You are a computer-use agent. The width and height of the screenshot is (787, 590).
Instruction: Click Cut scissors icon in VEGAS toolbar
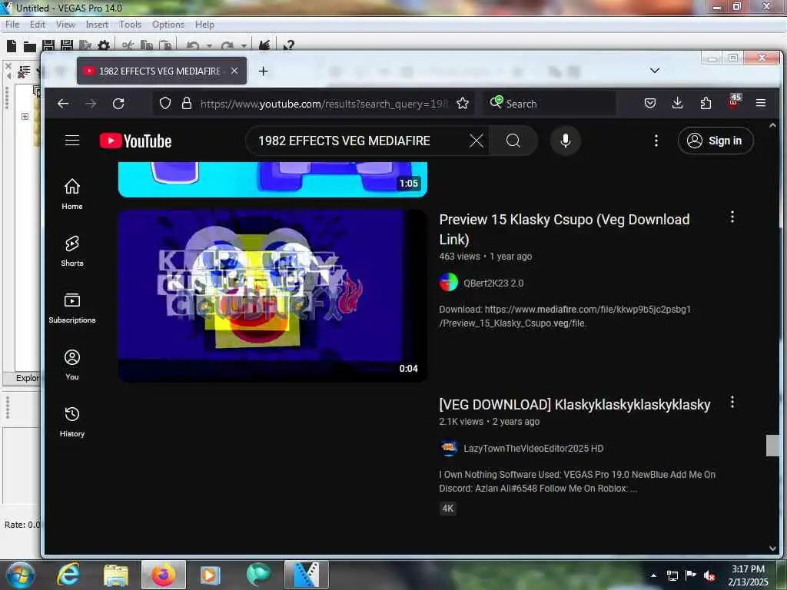tap(128, 46)
